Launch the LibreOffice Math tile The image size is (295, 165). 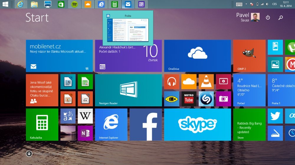(85, 99)
